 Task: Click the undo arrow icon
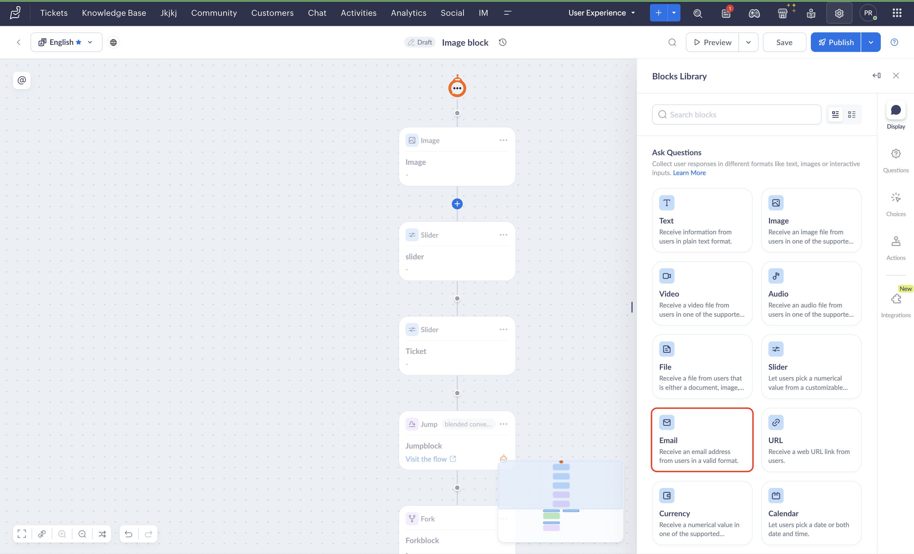[128, 534]
